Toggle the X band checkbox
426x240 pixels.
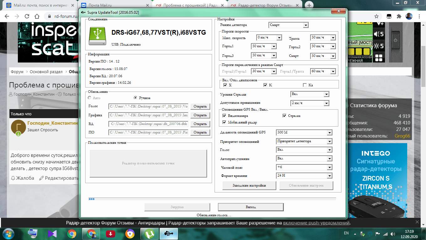tap(225, 85)
